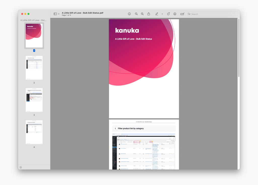Click the yellow minimize window button
This screenshot has height=185, width=258.
click(x=25, y=14)
